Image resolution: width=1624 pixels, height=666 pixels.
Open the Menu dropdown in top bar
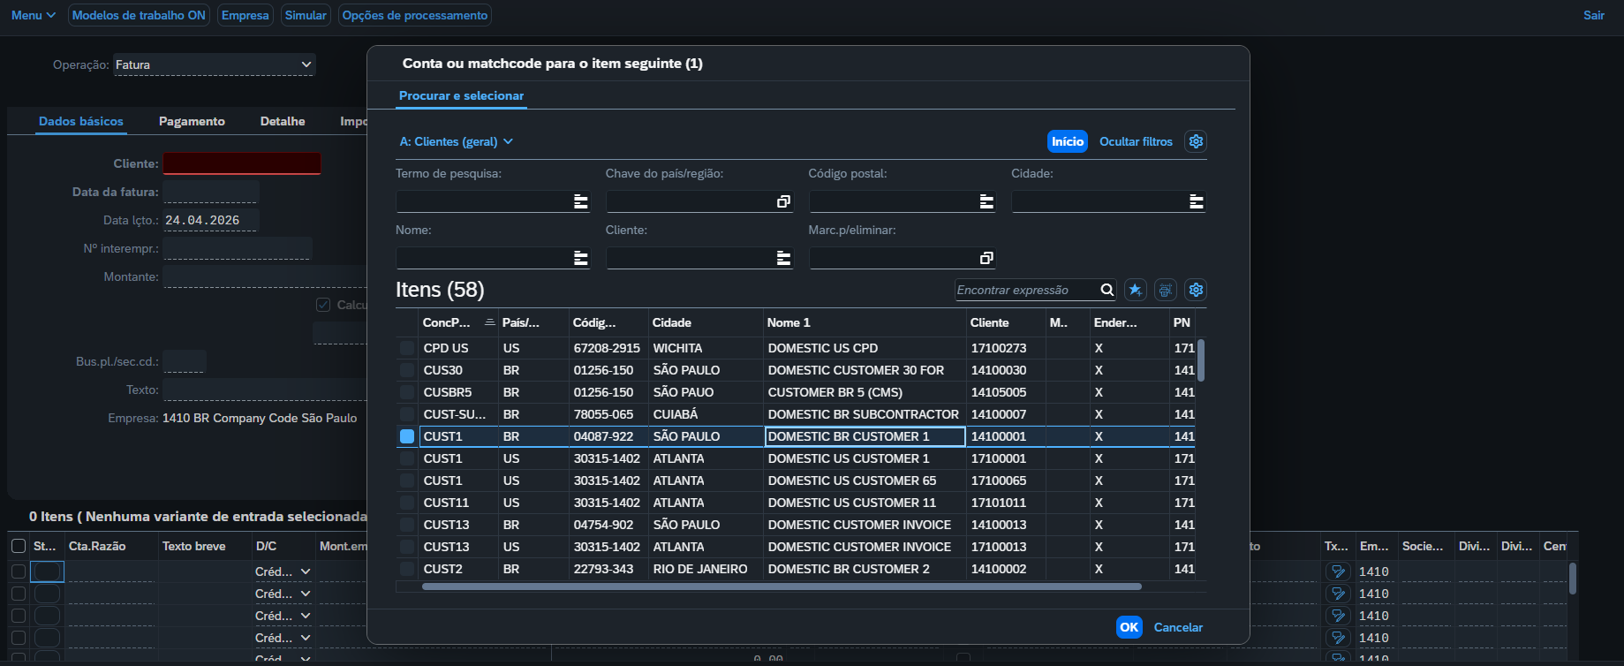(34, 15)
